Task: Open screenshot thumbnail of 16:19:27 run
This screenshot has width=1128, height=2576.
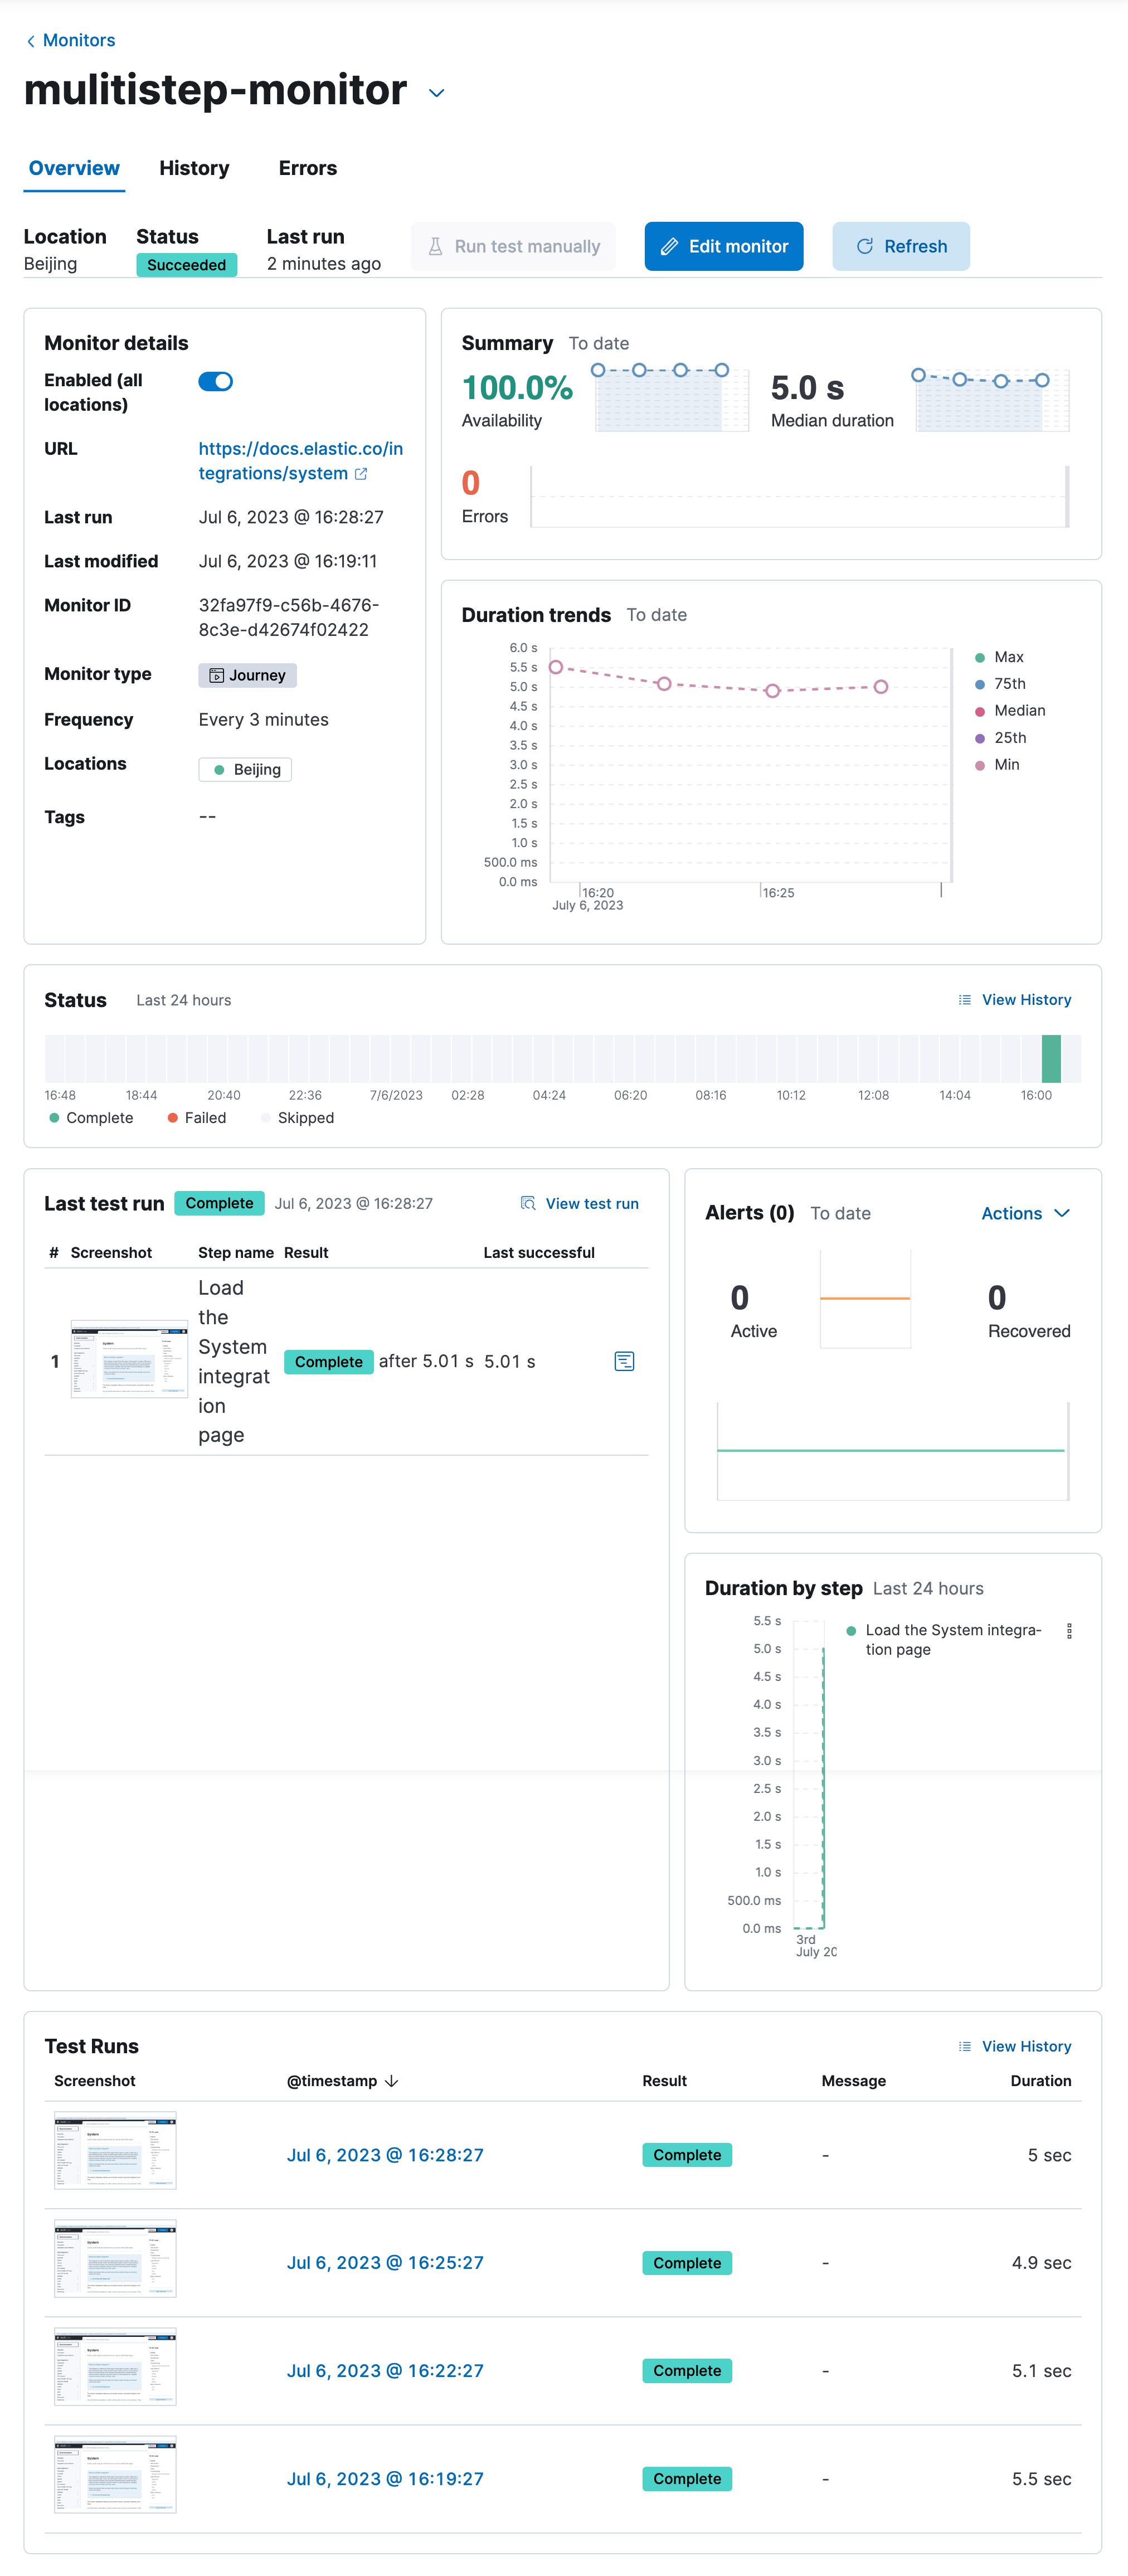Action: click(115, 2475)
